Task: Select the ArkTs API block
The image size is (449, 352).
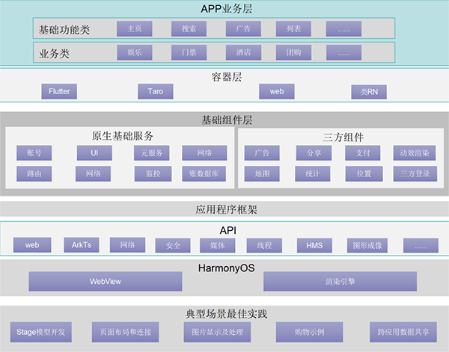Action: [81, 244]
